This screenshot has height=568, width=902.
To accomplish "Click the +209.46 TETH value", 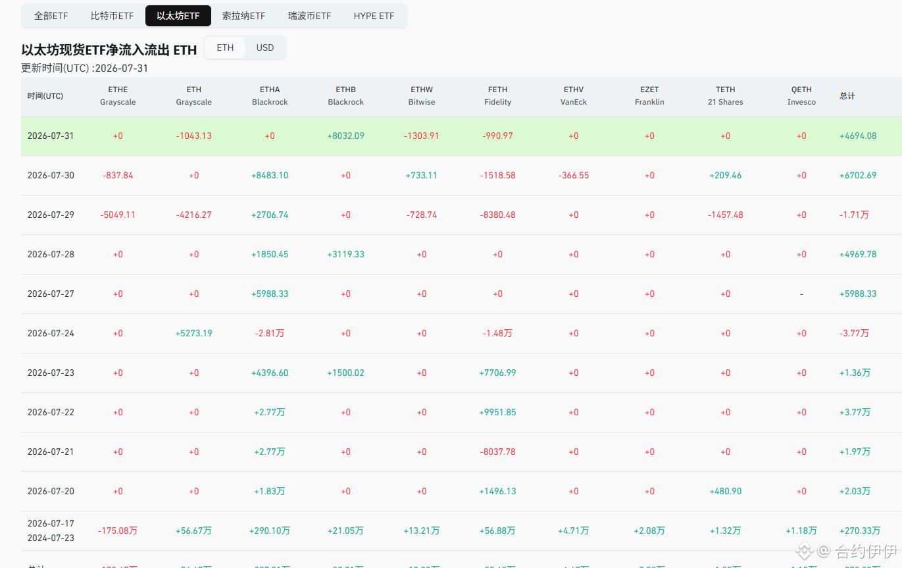I will coord(726,176).
